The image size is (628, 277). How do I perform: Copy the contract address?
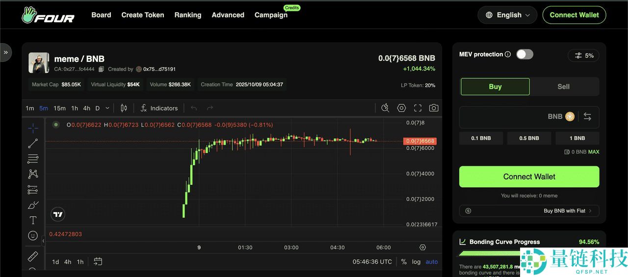tap(102, 69)
